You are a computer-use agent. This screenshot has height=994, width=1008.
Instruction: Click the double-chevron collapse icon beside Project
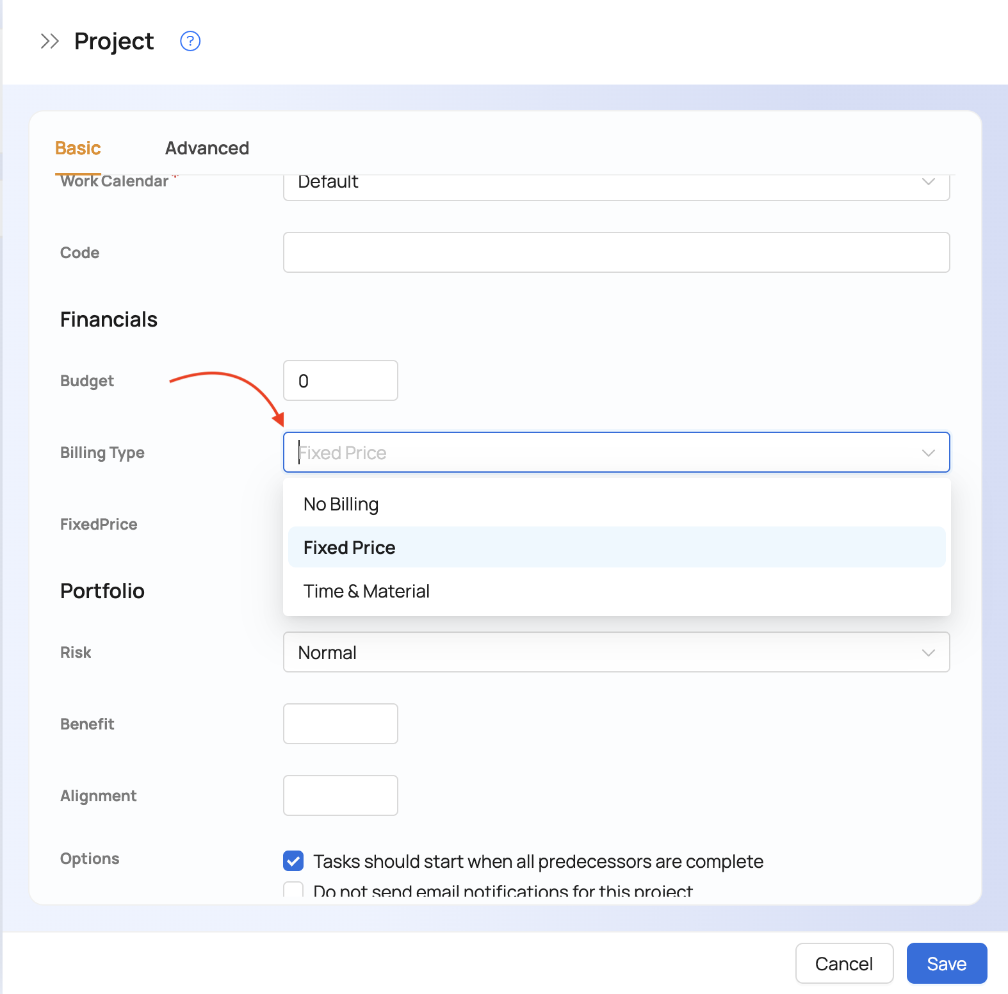click(49, 42)
